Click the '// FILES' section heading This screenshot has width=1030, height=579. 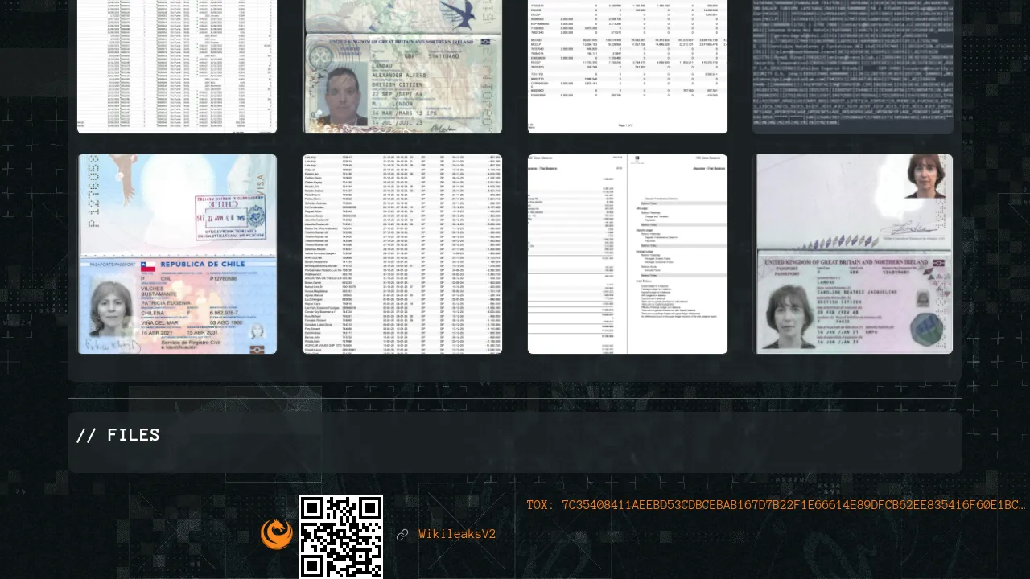118,435
